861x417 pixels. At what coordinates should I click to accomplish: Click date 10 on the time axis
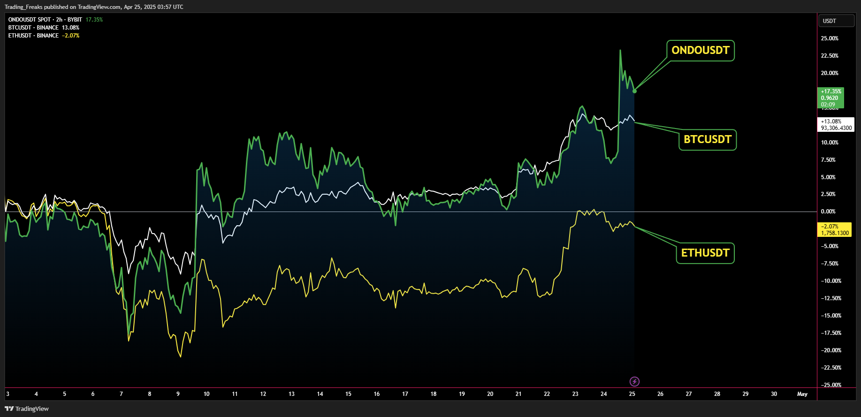(x=206, y=394)
